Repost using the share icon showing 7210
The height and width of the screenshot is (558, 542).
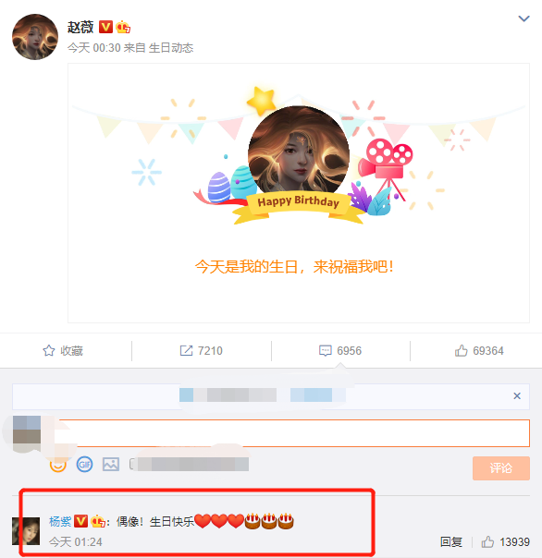201,351
